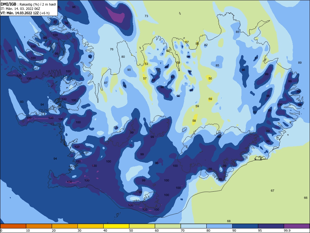
Task: Select the map value 53
Action: click(x=146, y=64)
